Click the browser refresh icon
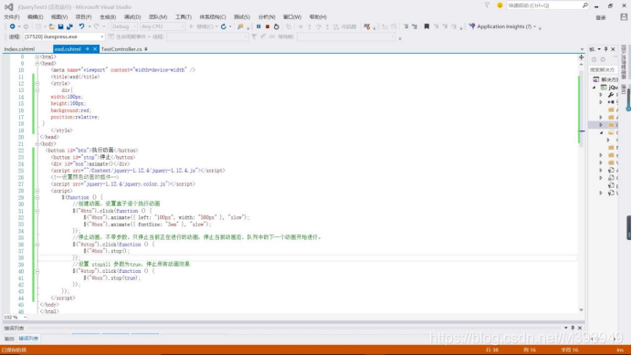The image size is (632, 355). click(223, 26)
